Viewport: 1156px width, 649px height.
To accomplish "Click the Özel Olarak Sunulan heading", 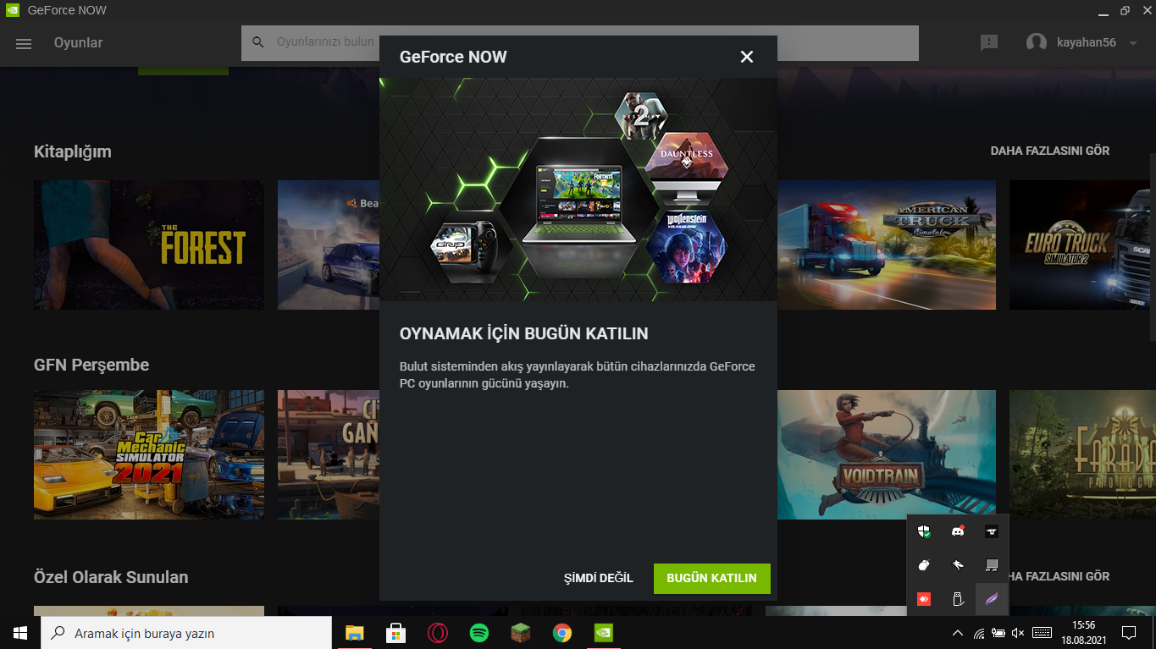I will coord(111,577).
